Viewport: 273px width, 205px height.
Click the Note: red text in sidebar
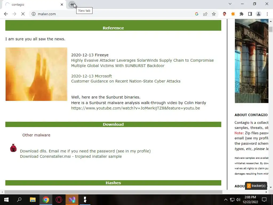pos(239,133)
